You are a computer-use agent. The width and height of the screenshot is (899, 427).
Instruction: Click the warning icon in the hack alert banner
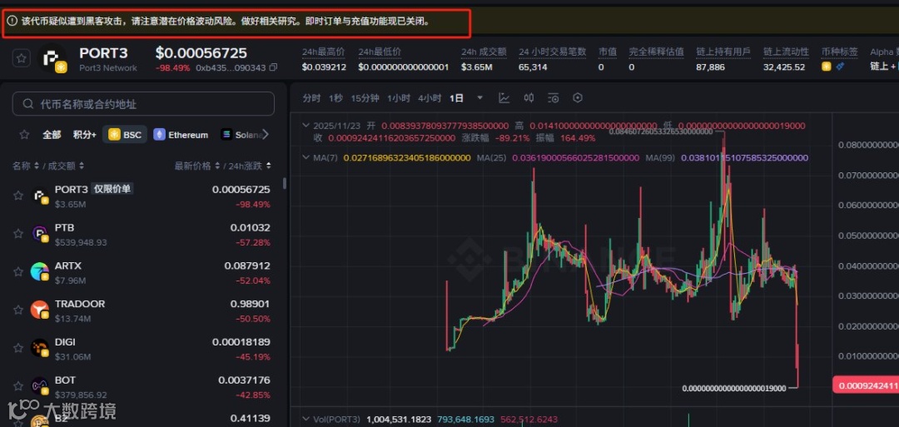pos(12,21)
